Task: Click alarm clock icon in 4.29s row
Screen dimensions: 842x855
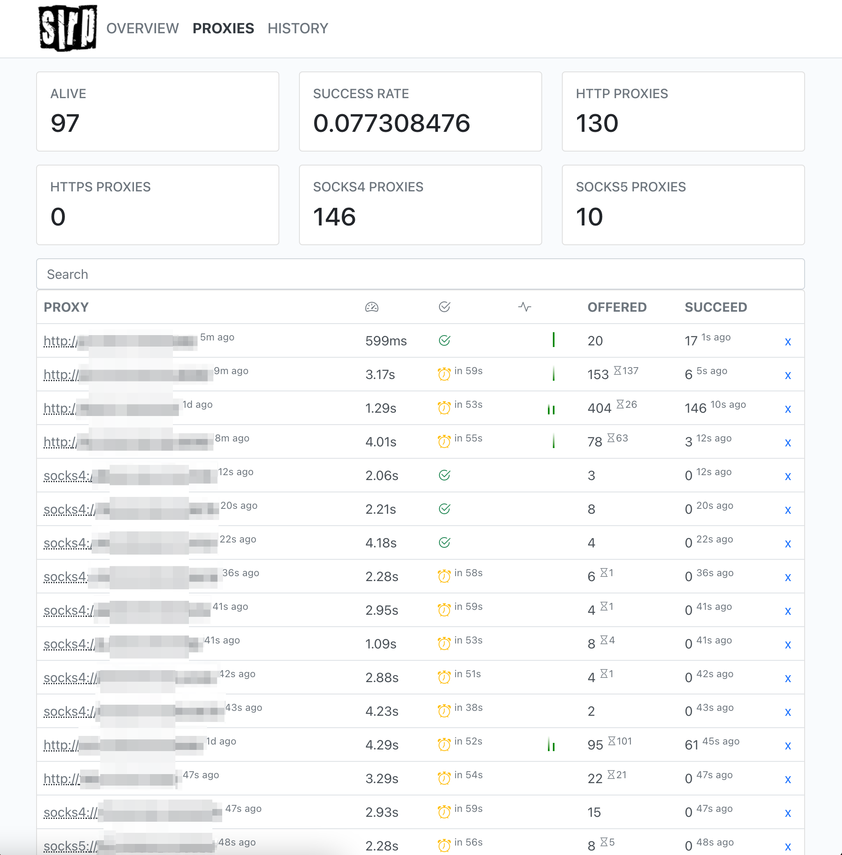Action: point(444,745)
